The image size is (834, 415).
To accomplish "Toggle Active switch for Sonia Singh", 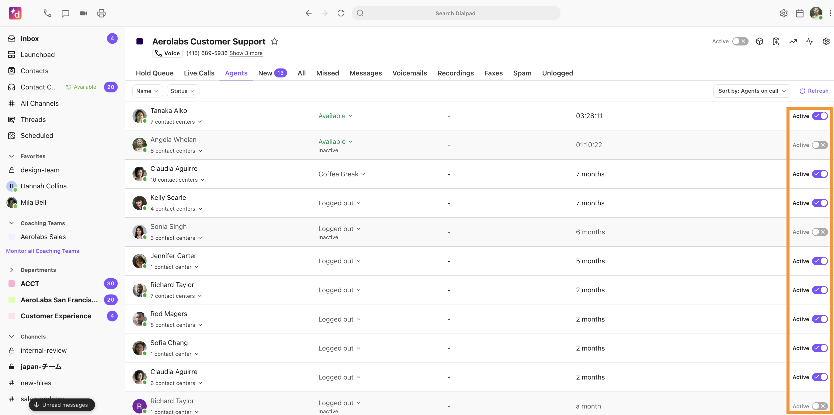I will 820,232.
